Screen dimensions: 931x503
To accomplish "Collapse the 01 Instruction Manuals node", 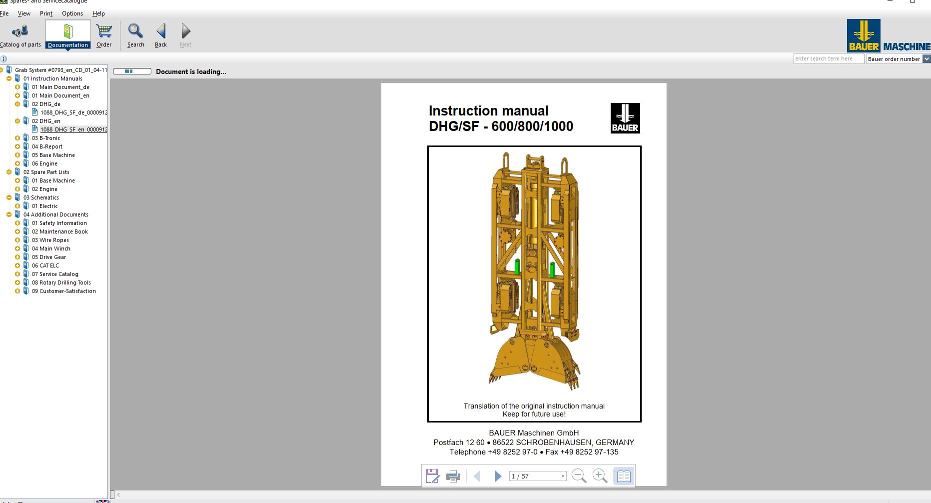I will [x=9, y=78].
